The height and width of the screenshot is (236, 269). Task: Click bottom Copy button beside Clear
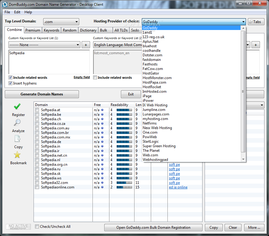(x=214, y=228)
